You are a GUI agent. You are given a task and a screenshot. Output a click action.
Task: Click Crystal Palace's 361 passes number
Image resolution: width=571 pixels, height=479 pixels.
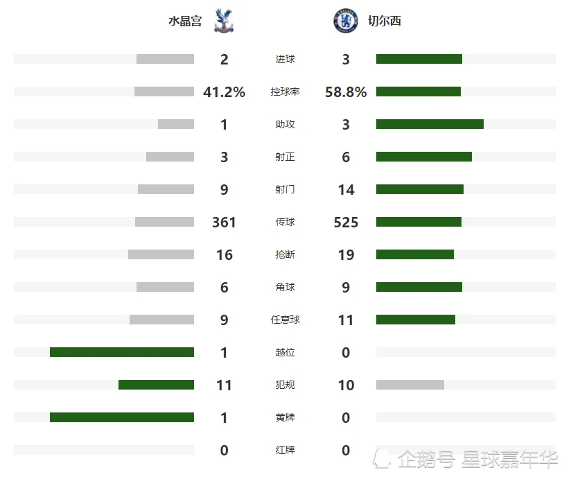tap(225, 223)
